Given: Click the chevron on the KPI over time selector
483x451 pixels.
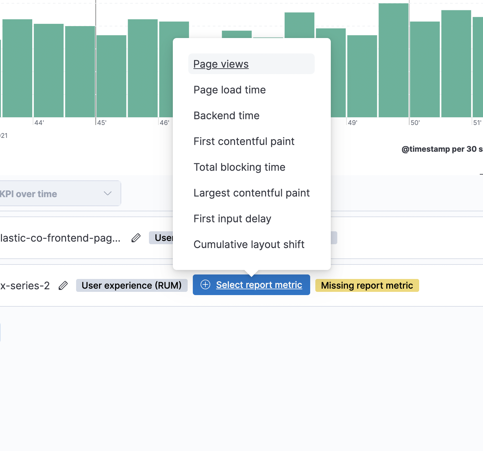Looking at the screenshot, I should (x=108, y=194).
